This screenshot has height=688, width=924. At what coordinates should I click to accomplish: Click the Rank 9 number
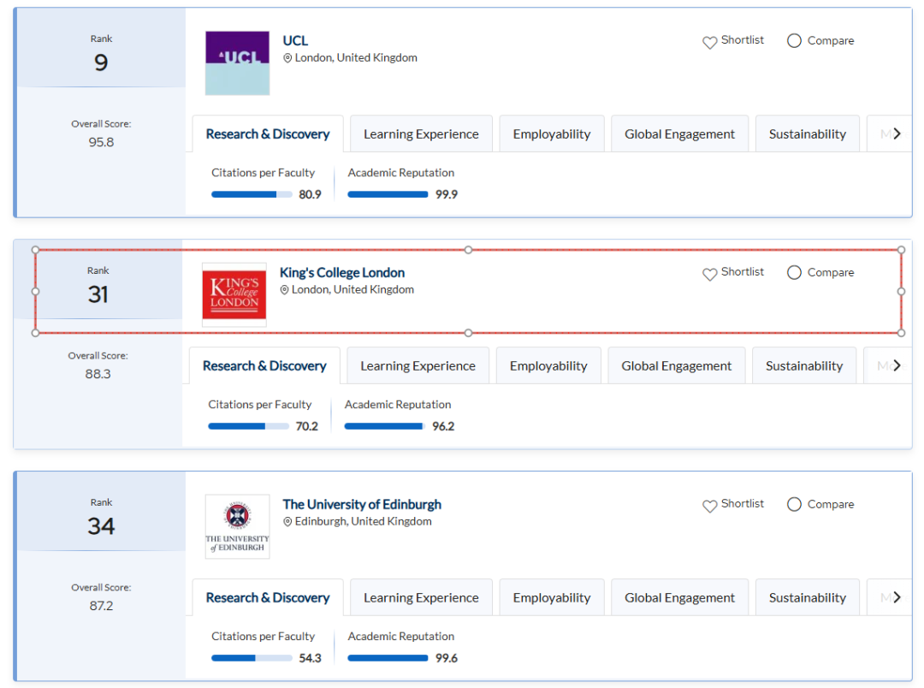click(x=101, y=62)
